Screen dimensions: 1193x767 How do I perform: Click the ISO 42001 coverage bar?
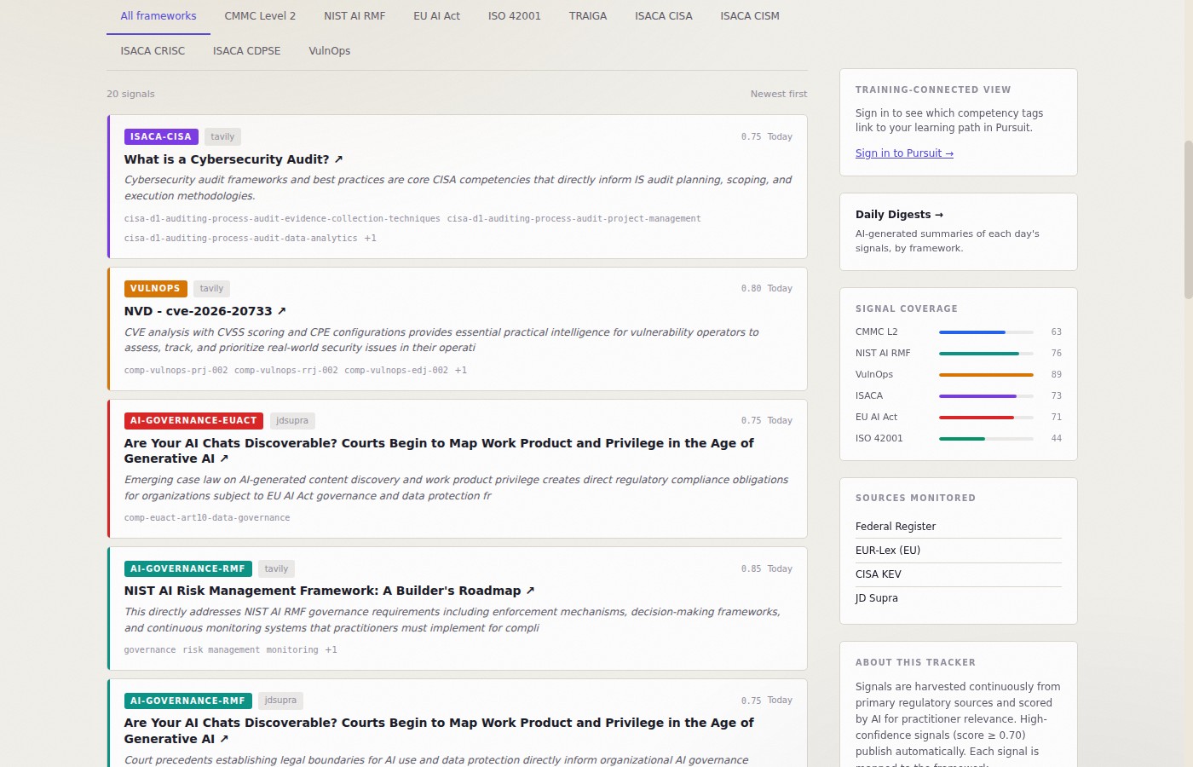[986, 439]
